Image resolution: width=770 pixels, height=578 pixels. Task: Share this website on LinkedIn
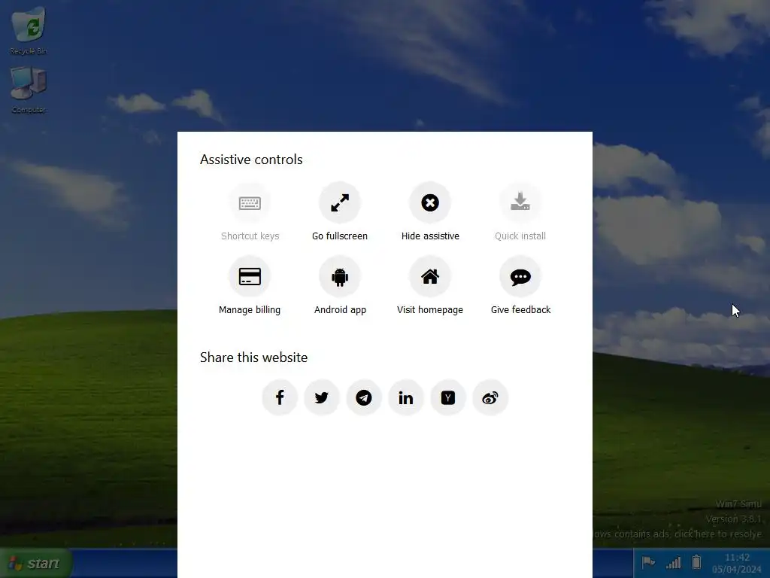click(x=405, y=397)
